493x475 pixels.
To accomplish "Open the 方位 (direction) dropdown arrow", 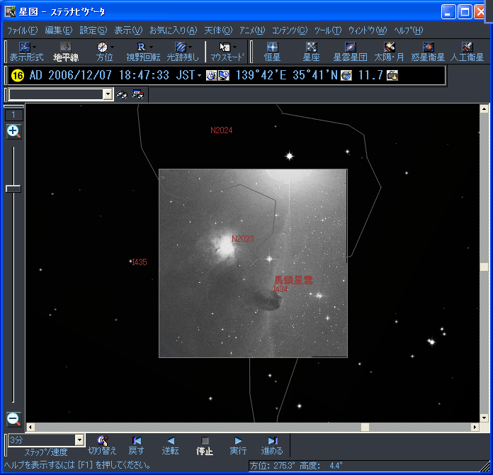I will pyautogui.click(x=112, y=47).
